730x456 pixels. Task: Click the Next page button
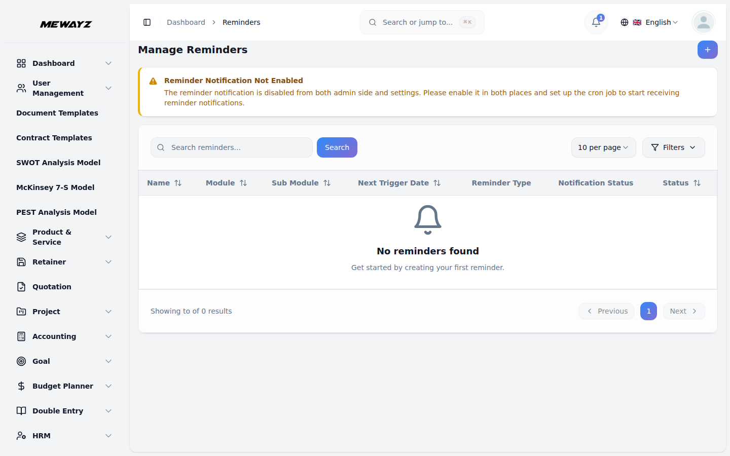[683, 311]
